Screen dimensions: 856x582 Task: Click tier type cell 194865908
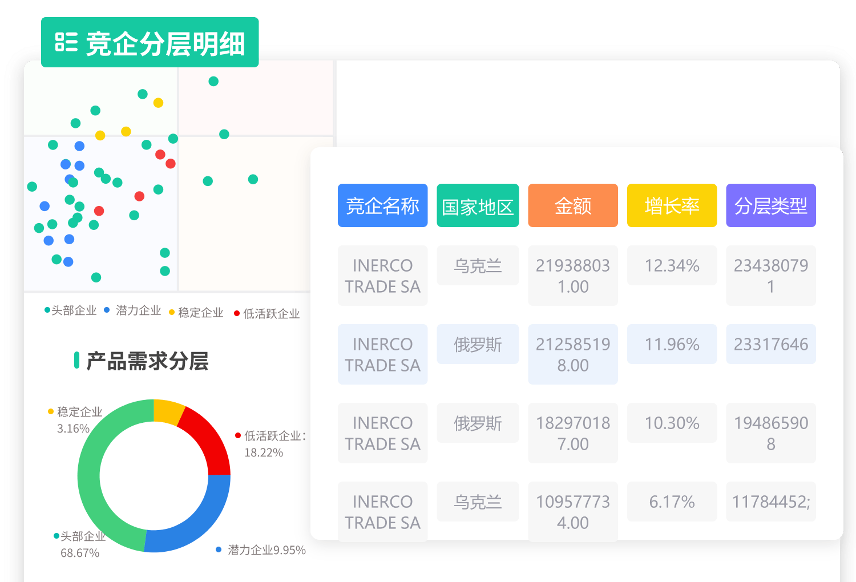771,433
